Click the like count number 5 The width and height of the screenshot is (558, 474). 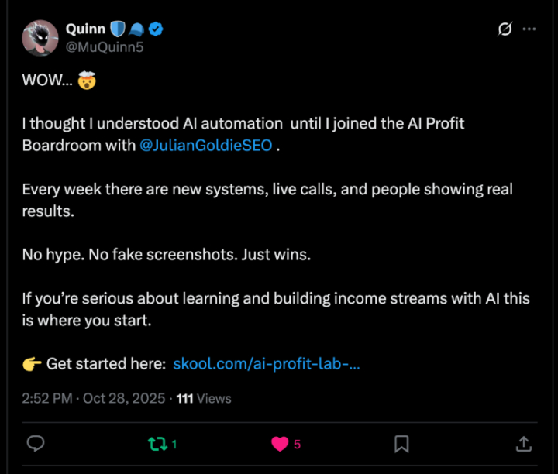pyautogui.click(x=298, y=445)
